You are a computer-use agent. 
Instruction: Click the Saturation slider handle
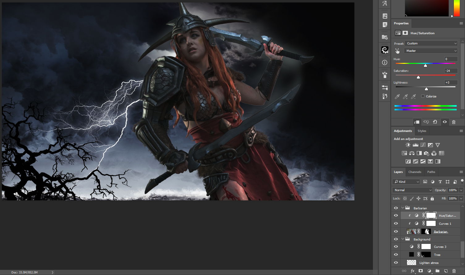pos(418,77)
